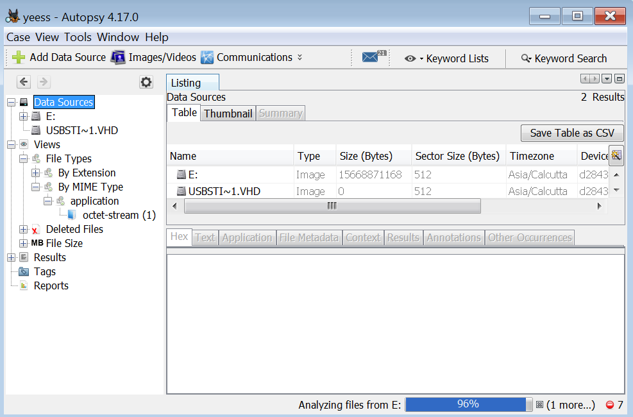Click the Keyword Search magnifier icon

(526, 58)
